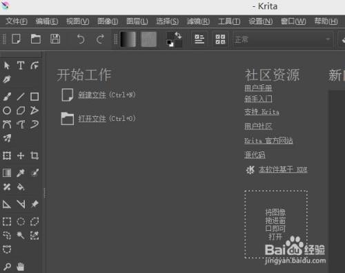This screenshot has height=273, width=345.
Task: Open the brush presets chooser grid
Action: 220,39
